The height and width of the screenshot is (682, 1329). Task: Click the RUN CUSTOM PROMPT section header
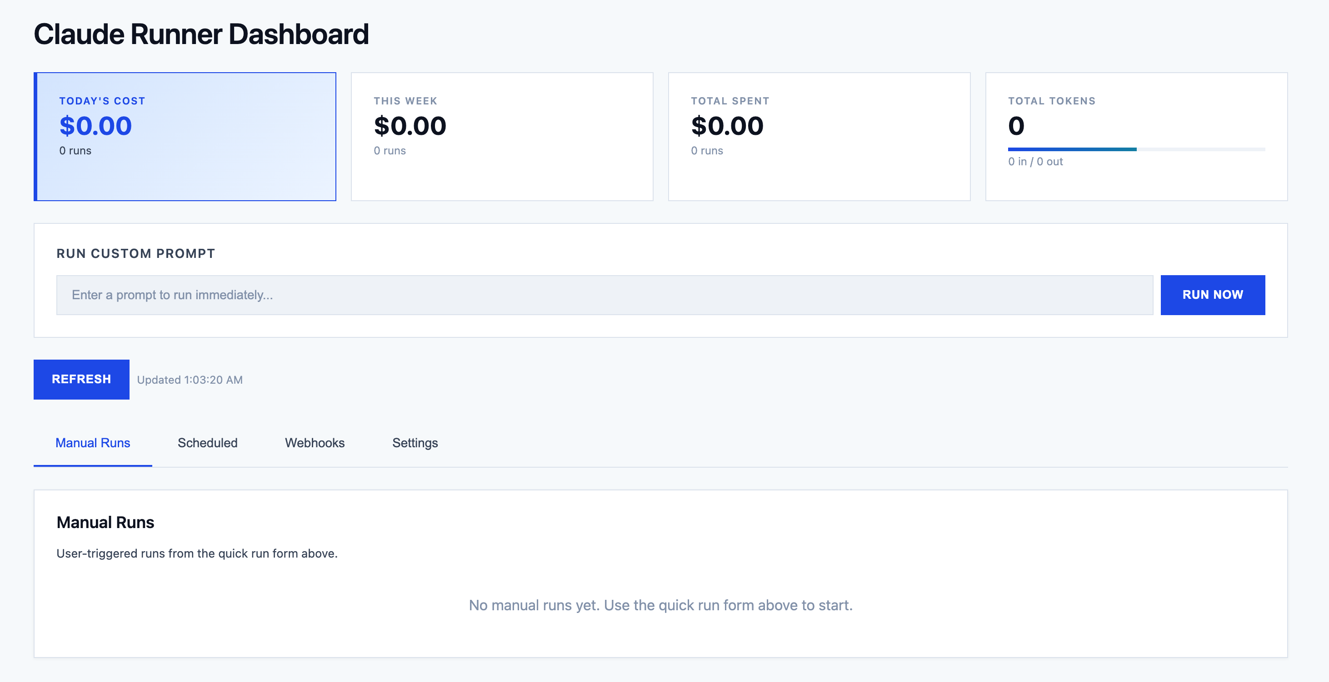136,253
